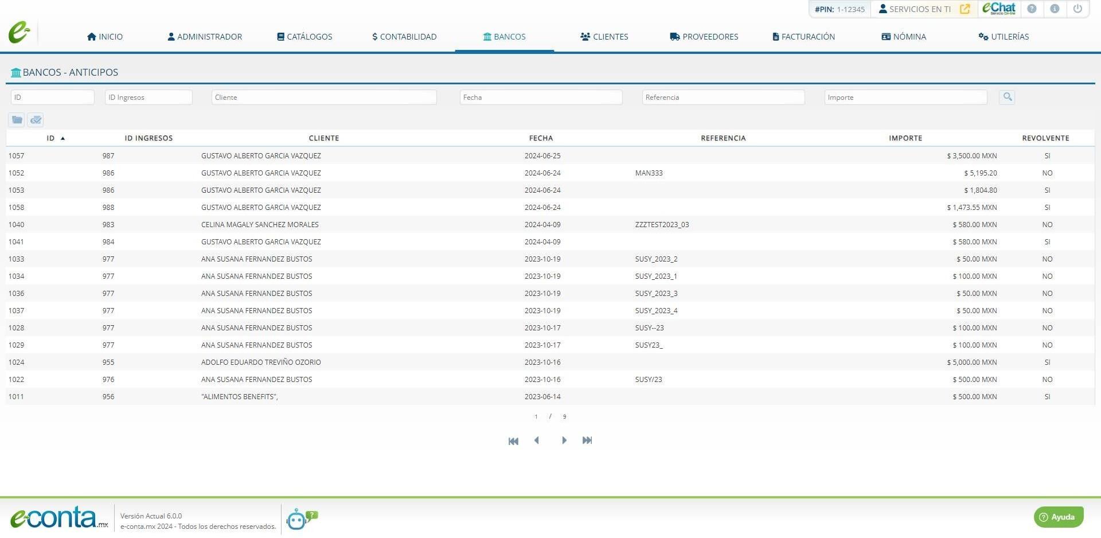Open the Nómina menu

pos(904,37)
